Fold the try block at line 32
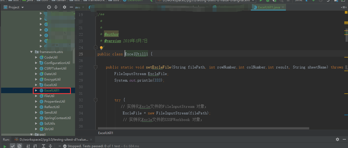Screen dimensions: 348x148 96,100
